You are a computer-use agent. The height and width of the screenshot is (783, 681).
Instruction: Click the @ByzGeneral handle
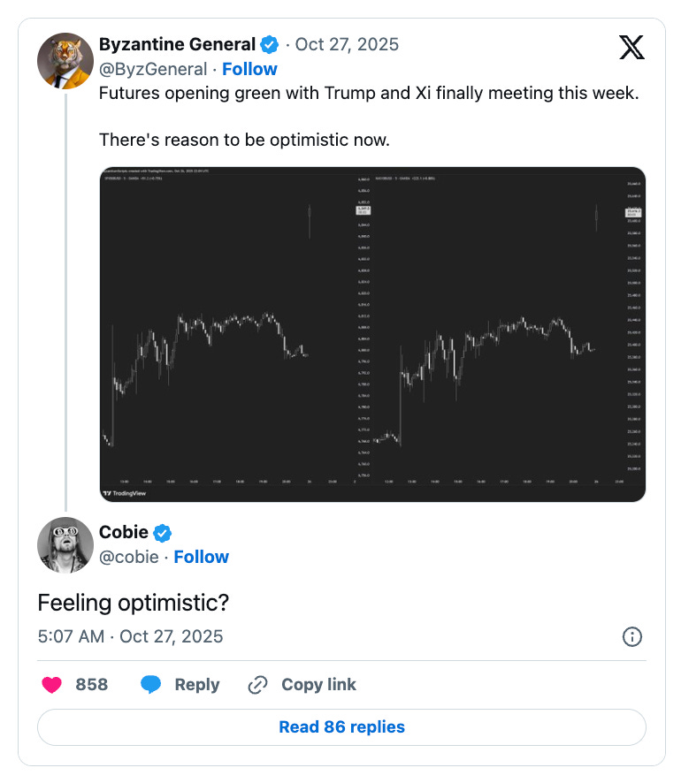pyautogui.click(x=152, y=69)
